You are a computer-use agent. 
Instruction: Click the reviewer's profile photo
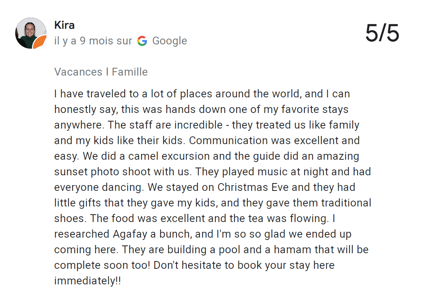click(29, 32)
